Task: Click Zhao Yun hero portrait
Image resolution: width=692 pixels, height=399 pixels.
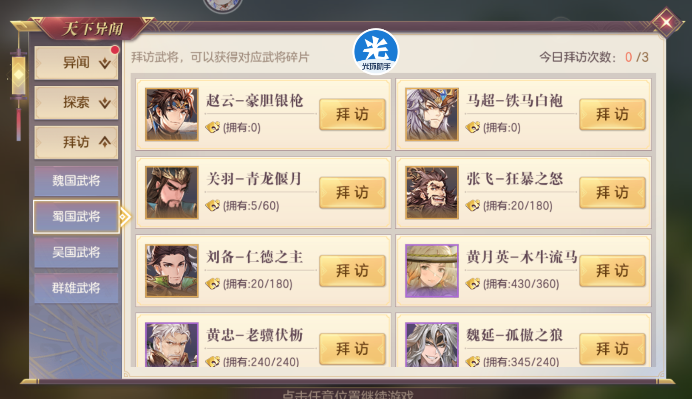Action: pos(172,114)
